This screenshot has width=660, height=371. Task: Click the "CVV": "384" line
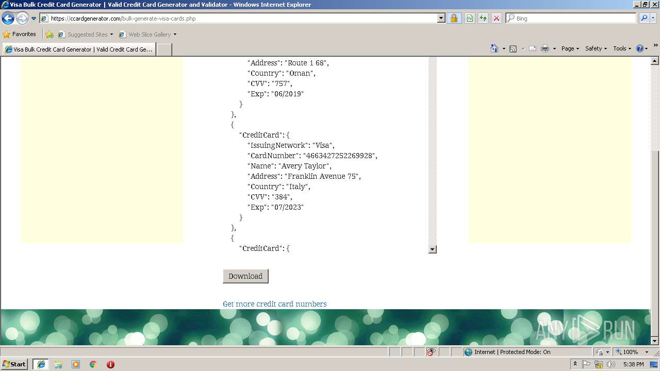tap(270, 197)
